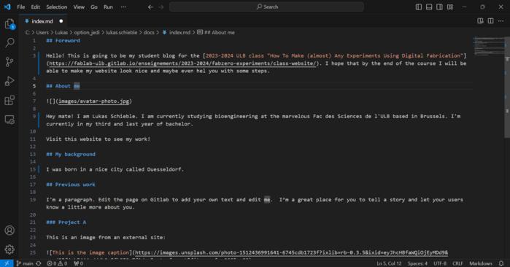Viewport: 510px width, 267px height.
Task: Expand the option_jedi breadcrumb
Action: (87, 33)
